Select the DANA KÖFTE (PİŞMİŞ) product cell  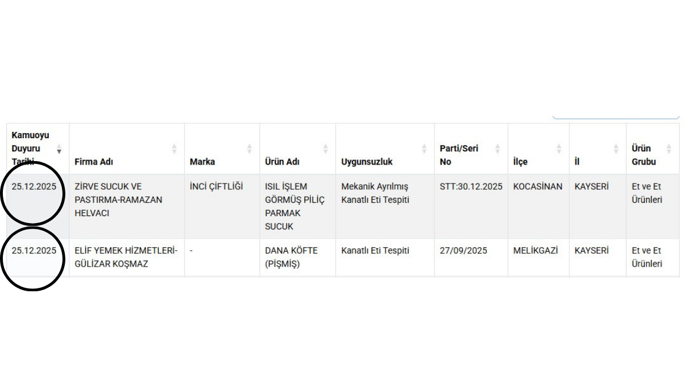291,257
